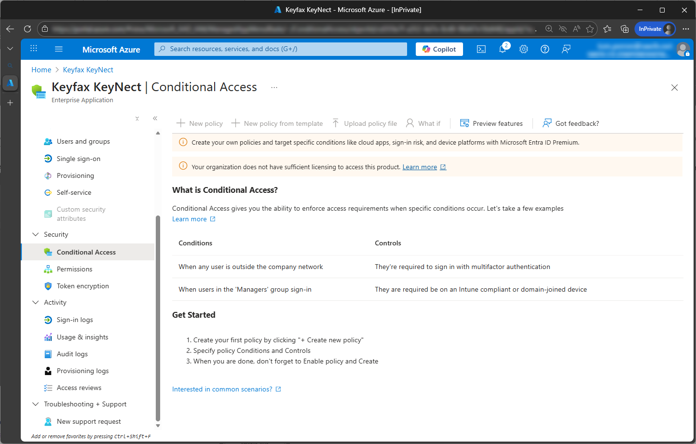Click the sidebar vertical scrollbar
Screen dimensions: 696x444
click(158, 318)
